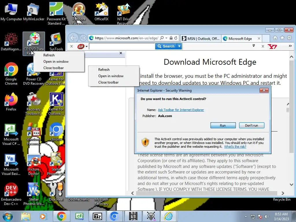Select the Microsoft Visual C# desktop shortcut

[x=11, y=135]
